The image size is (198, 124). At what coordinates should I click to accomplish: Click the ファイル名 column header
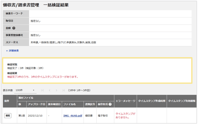73,104
